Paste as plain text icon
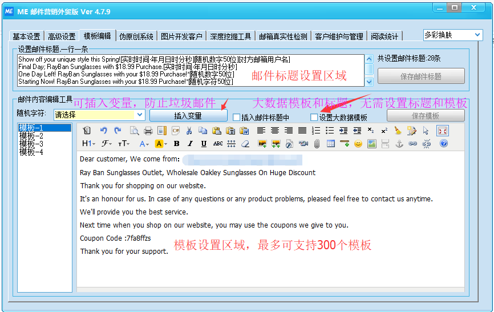This screenshot has height=312, width=494. click(x=230, y=131)
